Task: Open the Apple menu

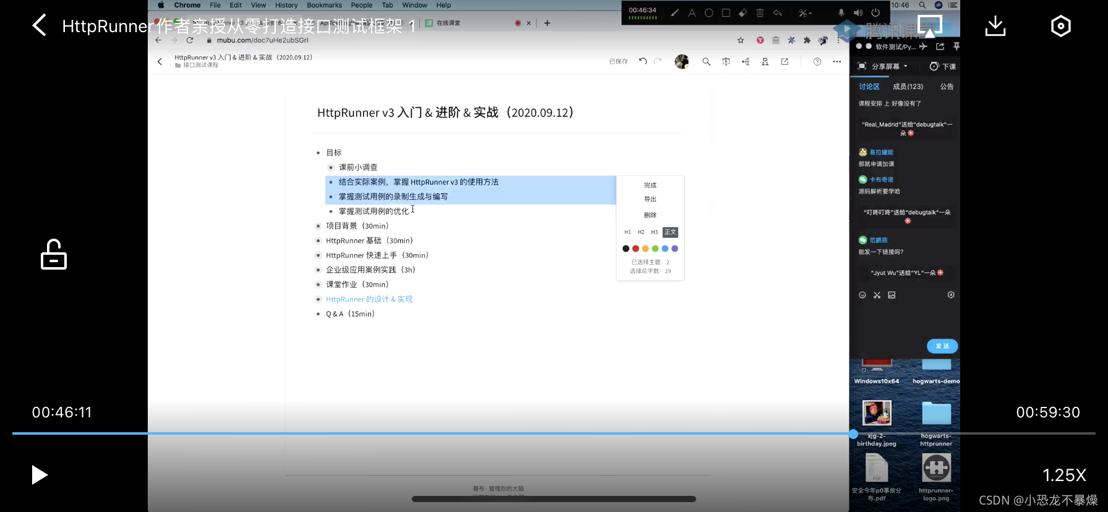Action: [x=161, y=5]
